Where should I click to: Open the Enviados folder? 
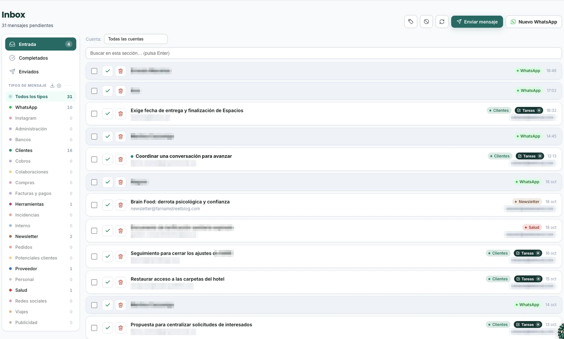pos(41,72)
